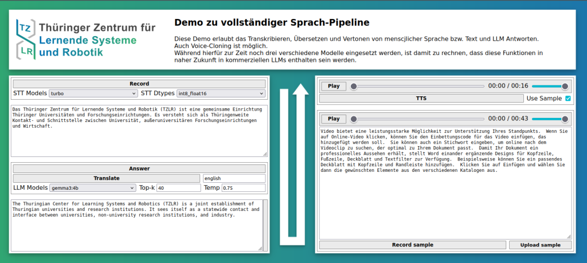Open the STT Models dropdown

[93, 93]
